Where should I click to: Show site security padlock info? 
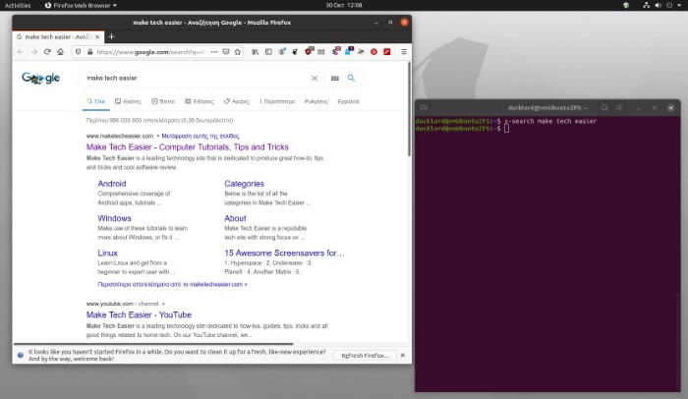(x=90, y=52)
